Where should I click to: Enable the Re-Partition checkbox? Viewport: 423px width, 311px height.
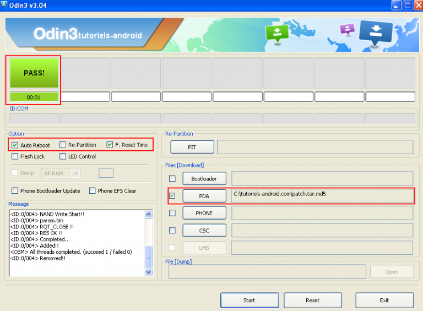point(63,145)
